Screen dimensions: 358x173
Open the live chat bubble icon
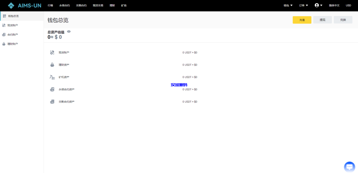click(x=349, y=167)
